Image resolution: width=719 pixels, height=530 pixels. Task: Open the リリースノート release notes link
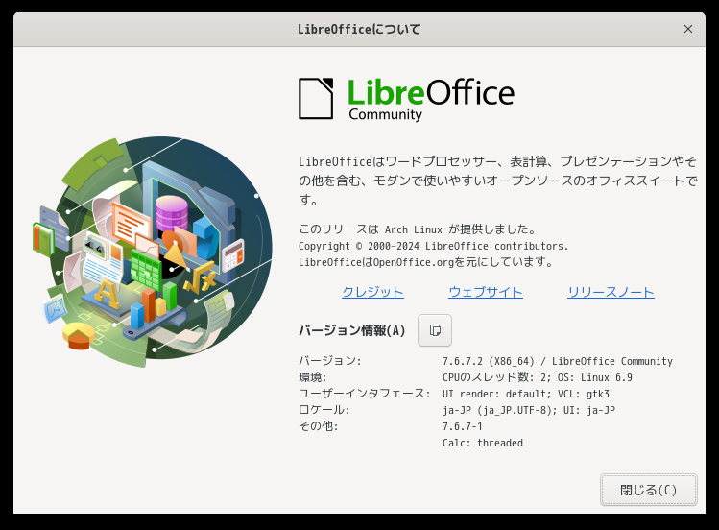611,292
